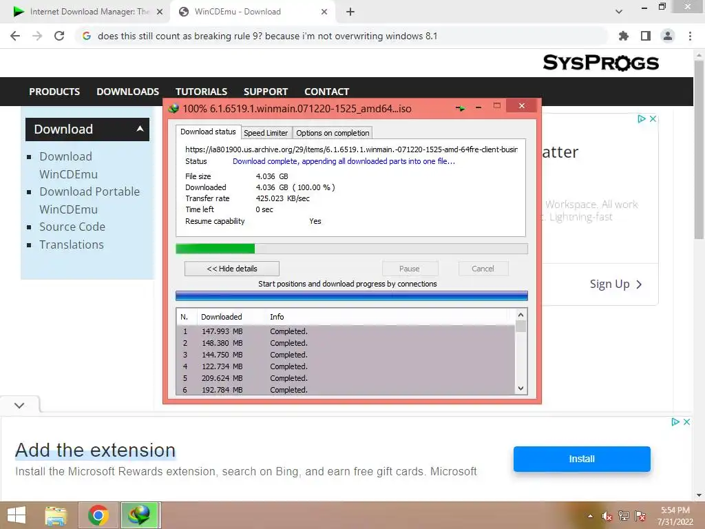The image size is (705, 529).
Task: Open the Chrome profile avatar
Action: click(668, 36)
